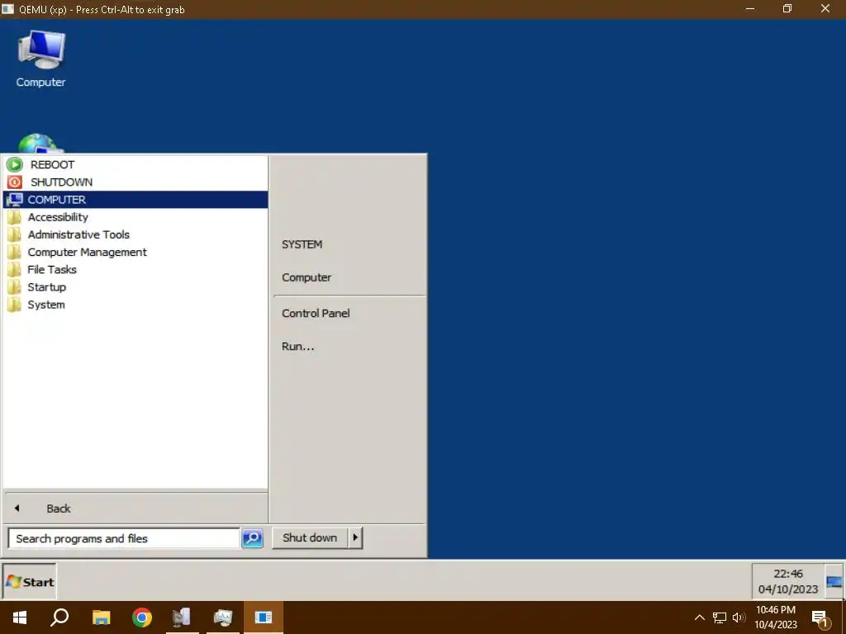Open the File Tasks folder
Screen dimensions: 846x634
coord(135,270)
